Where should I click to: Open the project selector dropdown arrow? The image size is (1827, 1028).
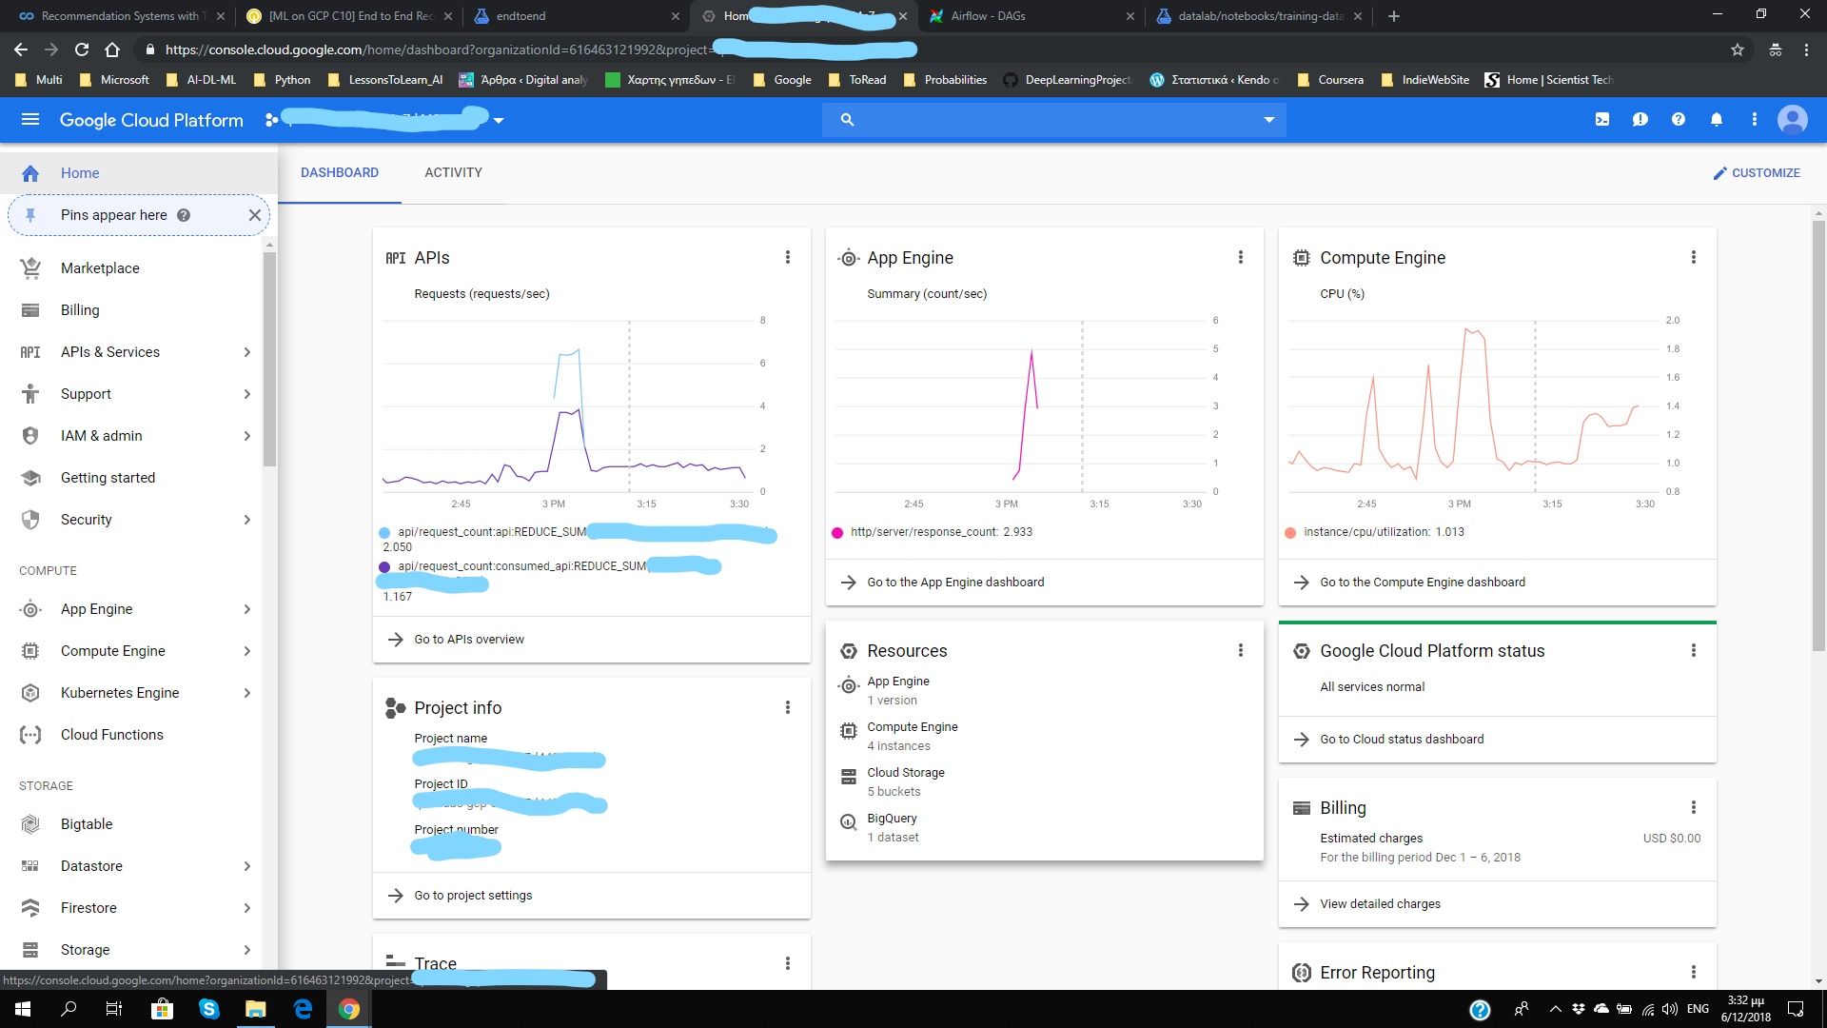tap(499, 120)
